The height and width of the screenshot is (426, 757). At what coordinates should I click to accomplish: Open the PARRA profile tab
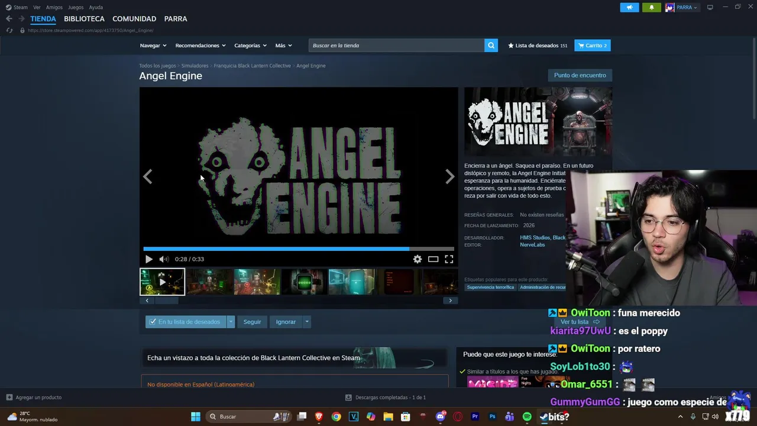pyautogui.click(x=176, y=19)
